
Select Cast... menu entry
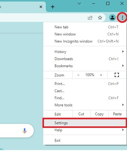[x=85, y=91]
